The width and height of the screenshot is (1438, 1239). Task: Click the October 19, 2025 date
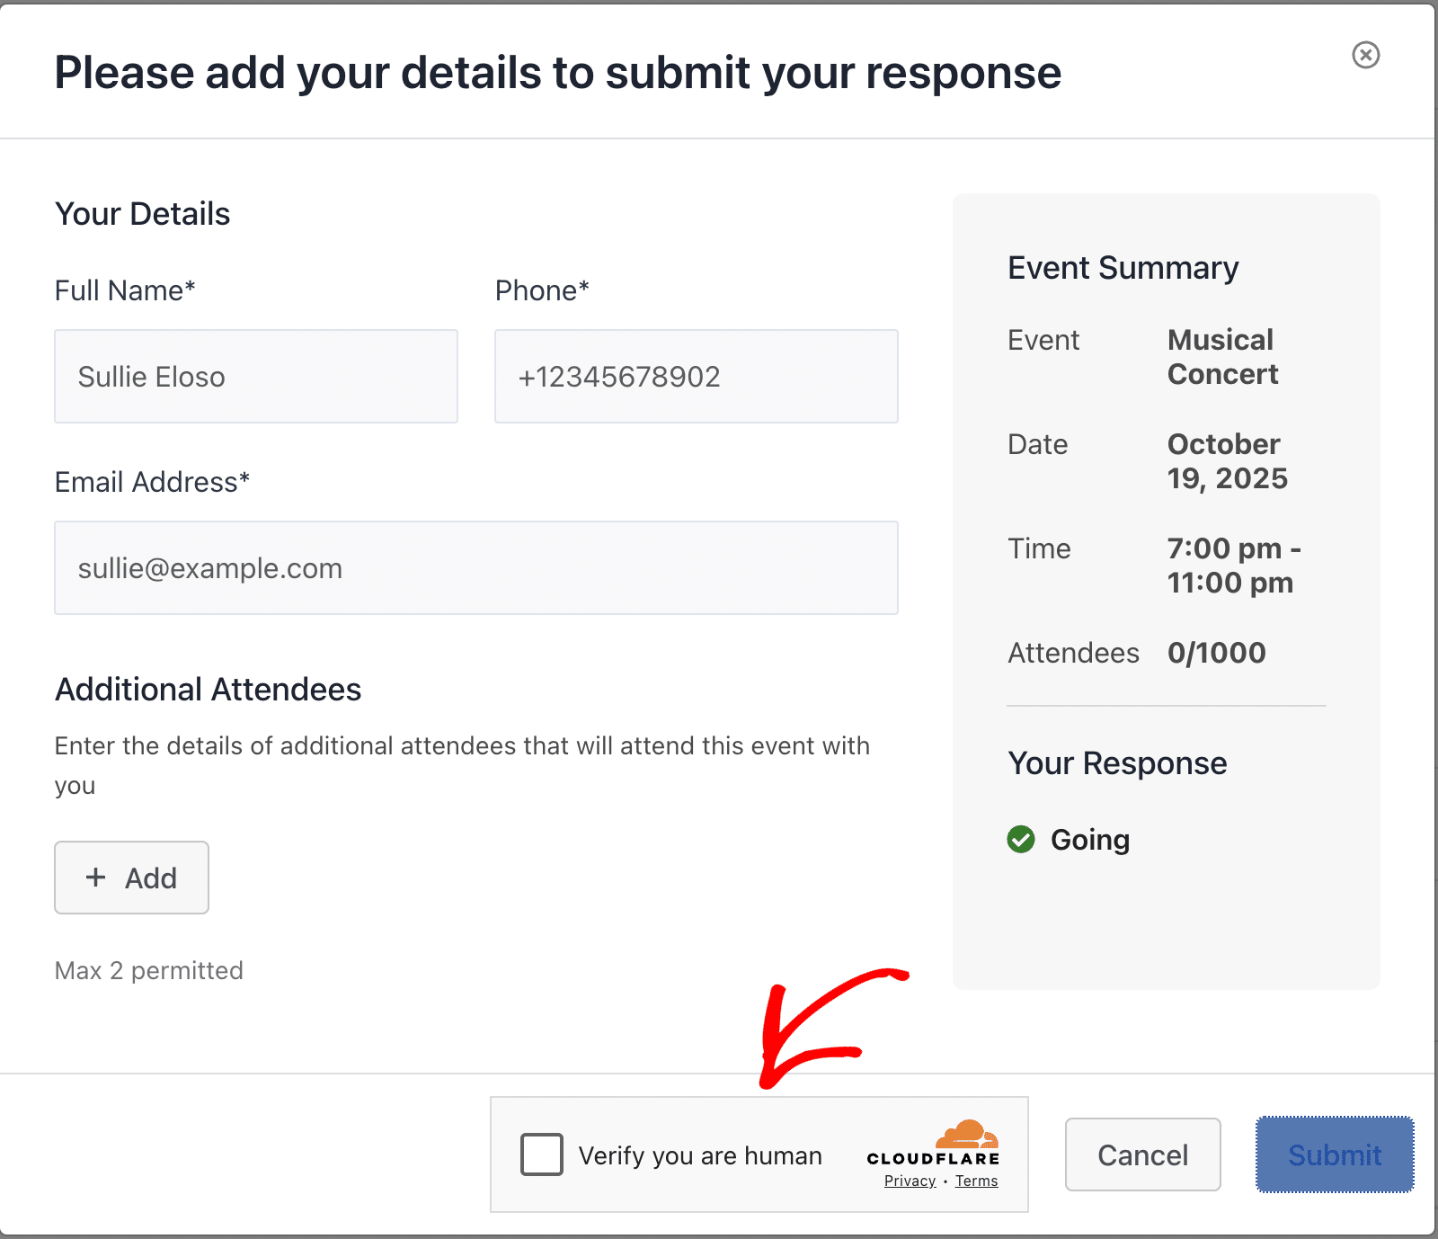(1227, 461)
